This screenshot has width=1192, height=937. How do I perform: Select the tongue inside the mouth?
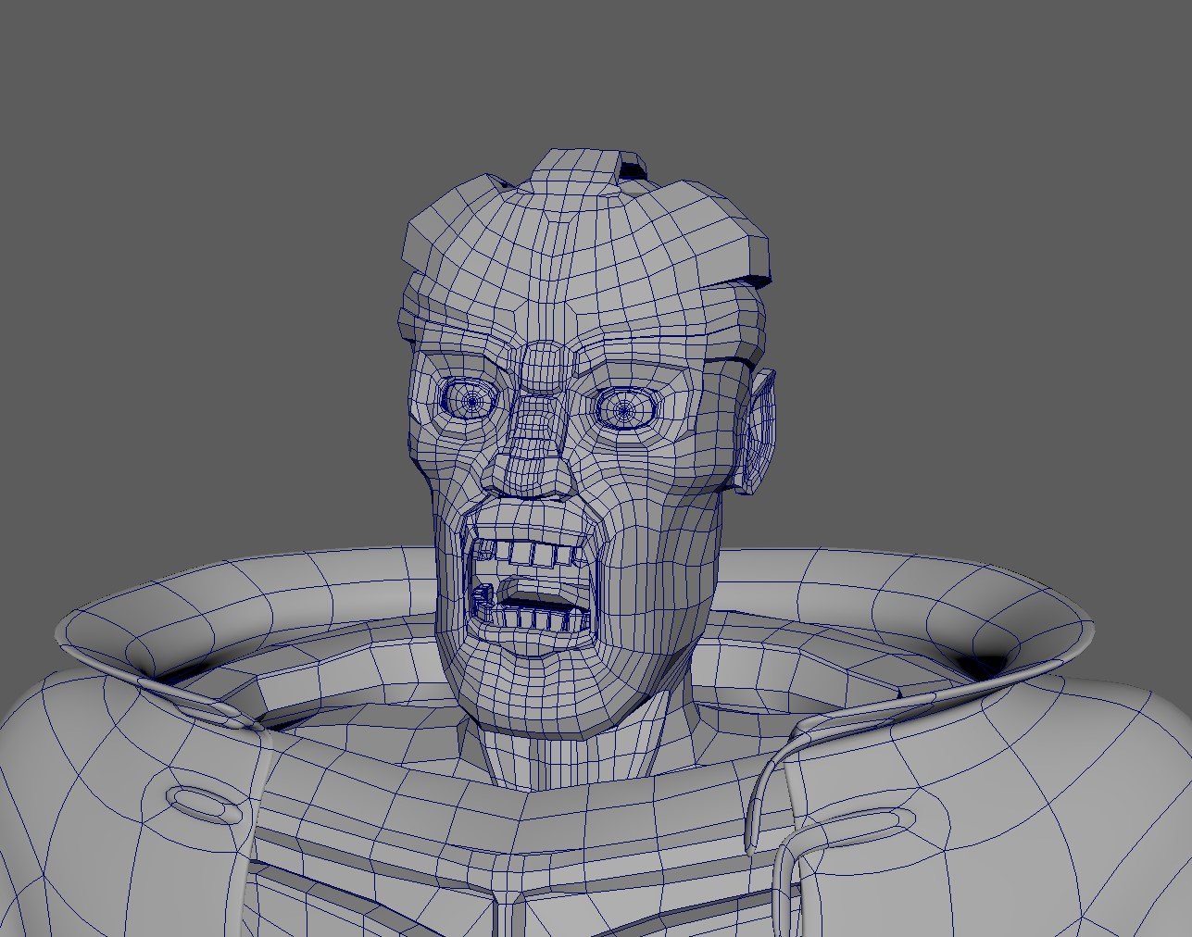point(542,591)
